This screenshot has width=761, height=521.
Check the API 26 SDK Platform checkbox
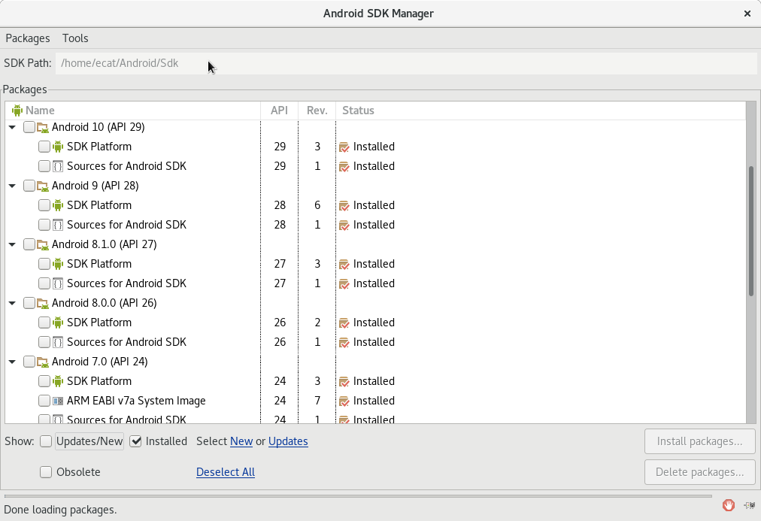pos(44,323)
